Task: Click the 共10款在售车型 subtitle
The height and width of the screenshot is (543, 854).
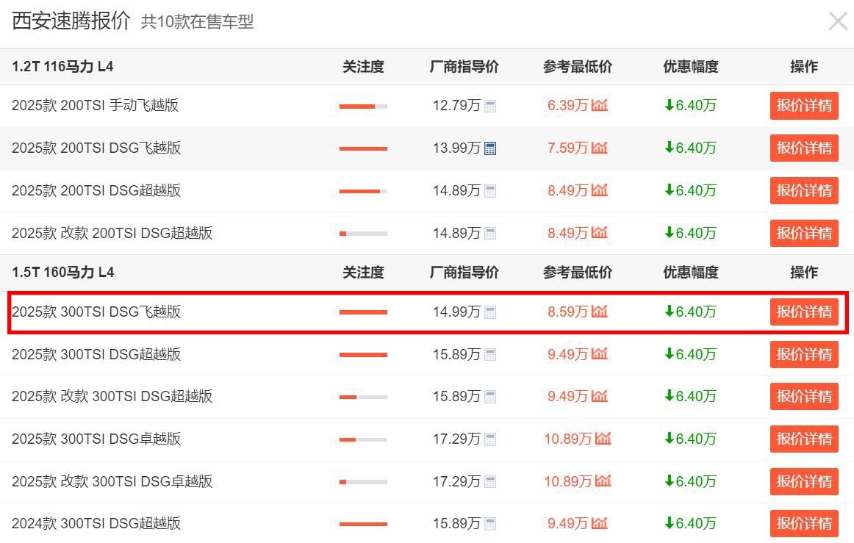Action: tap(197, 22)
